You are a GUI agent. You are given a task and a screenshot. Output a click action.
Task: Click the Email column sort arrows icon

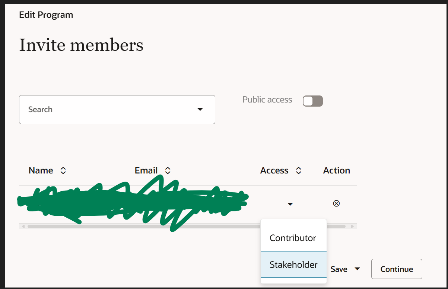pyautogui.click(x=168, y=170)
